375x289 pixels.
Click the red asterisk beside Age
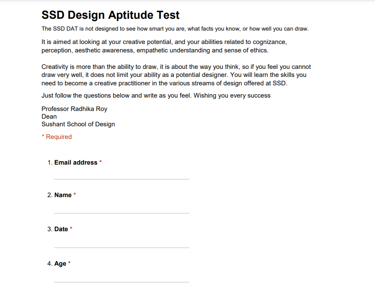[69, 263]
